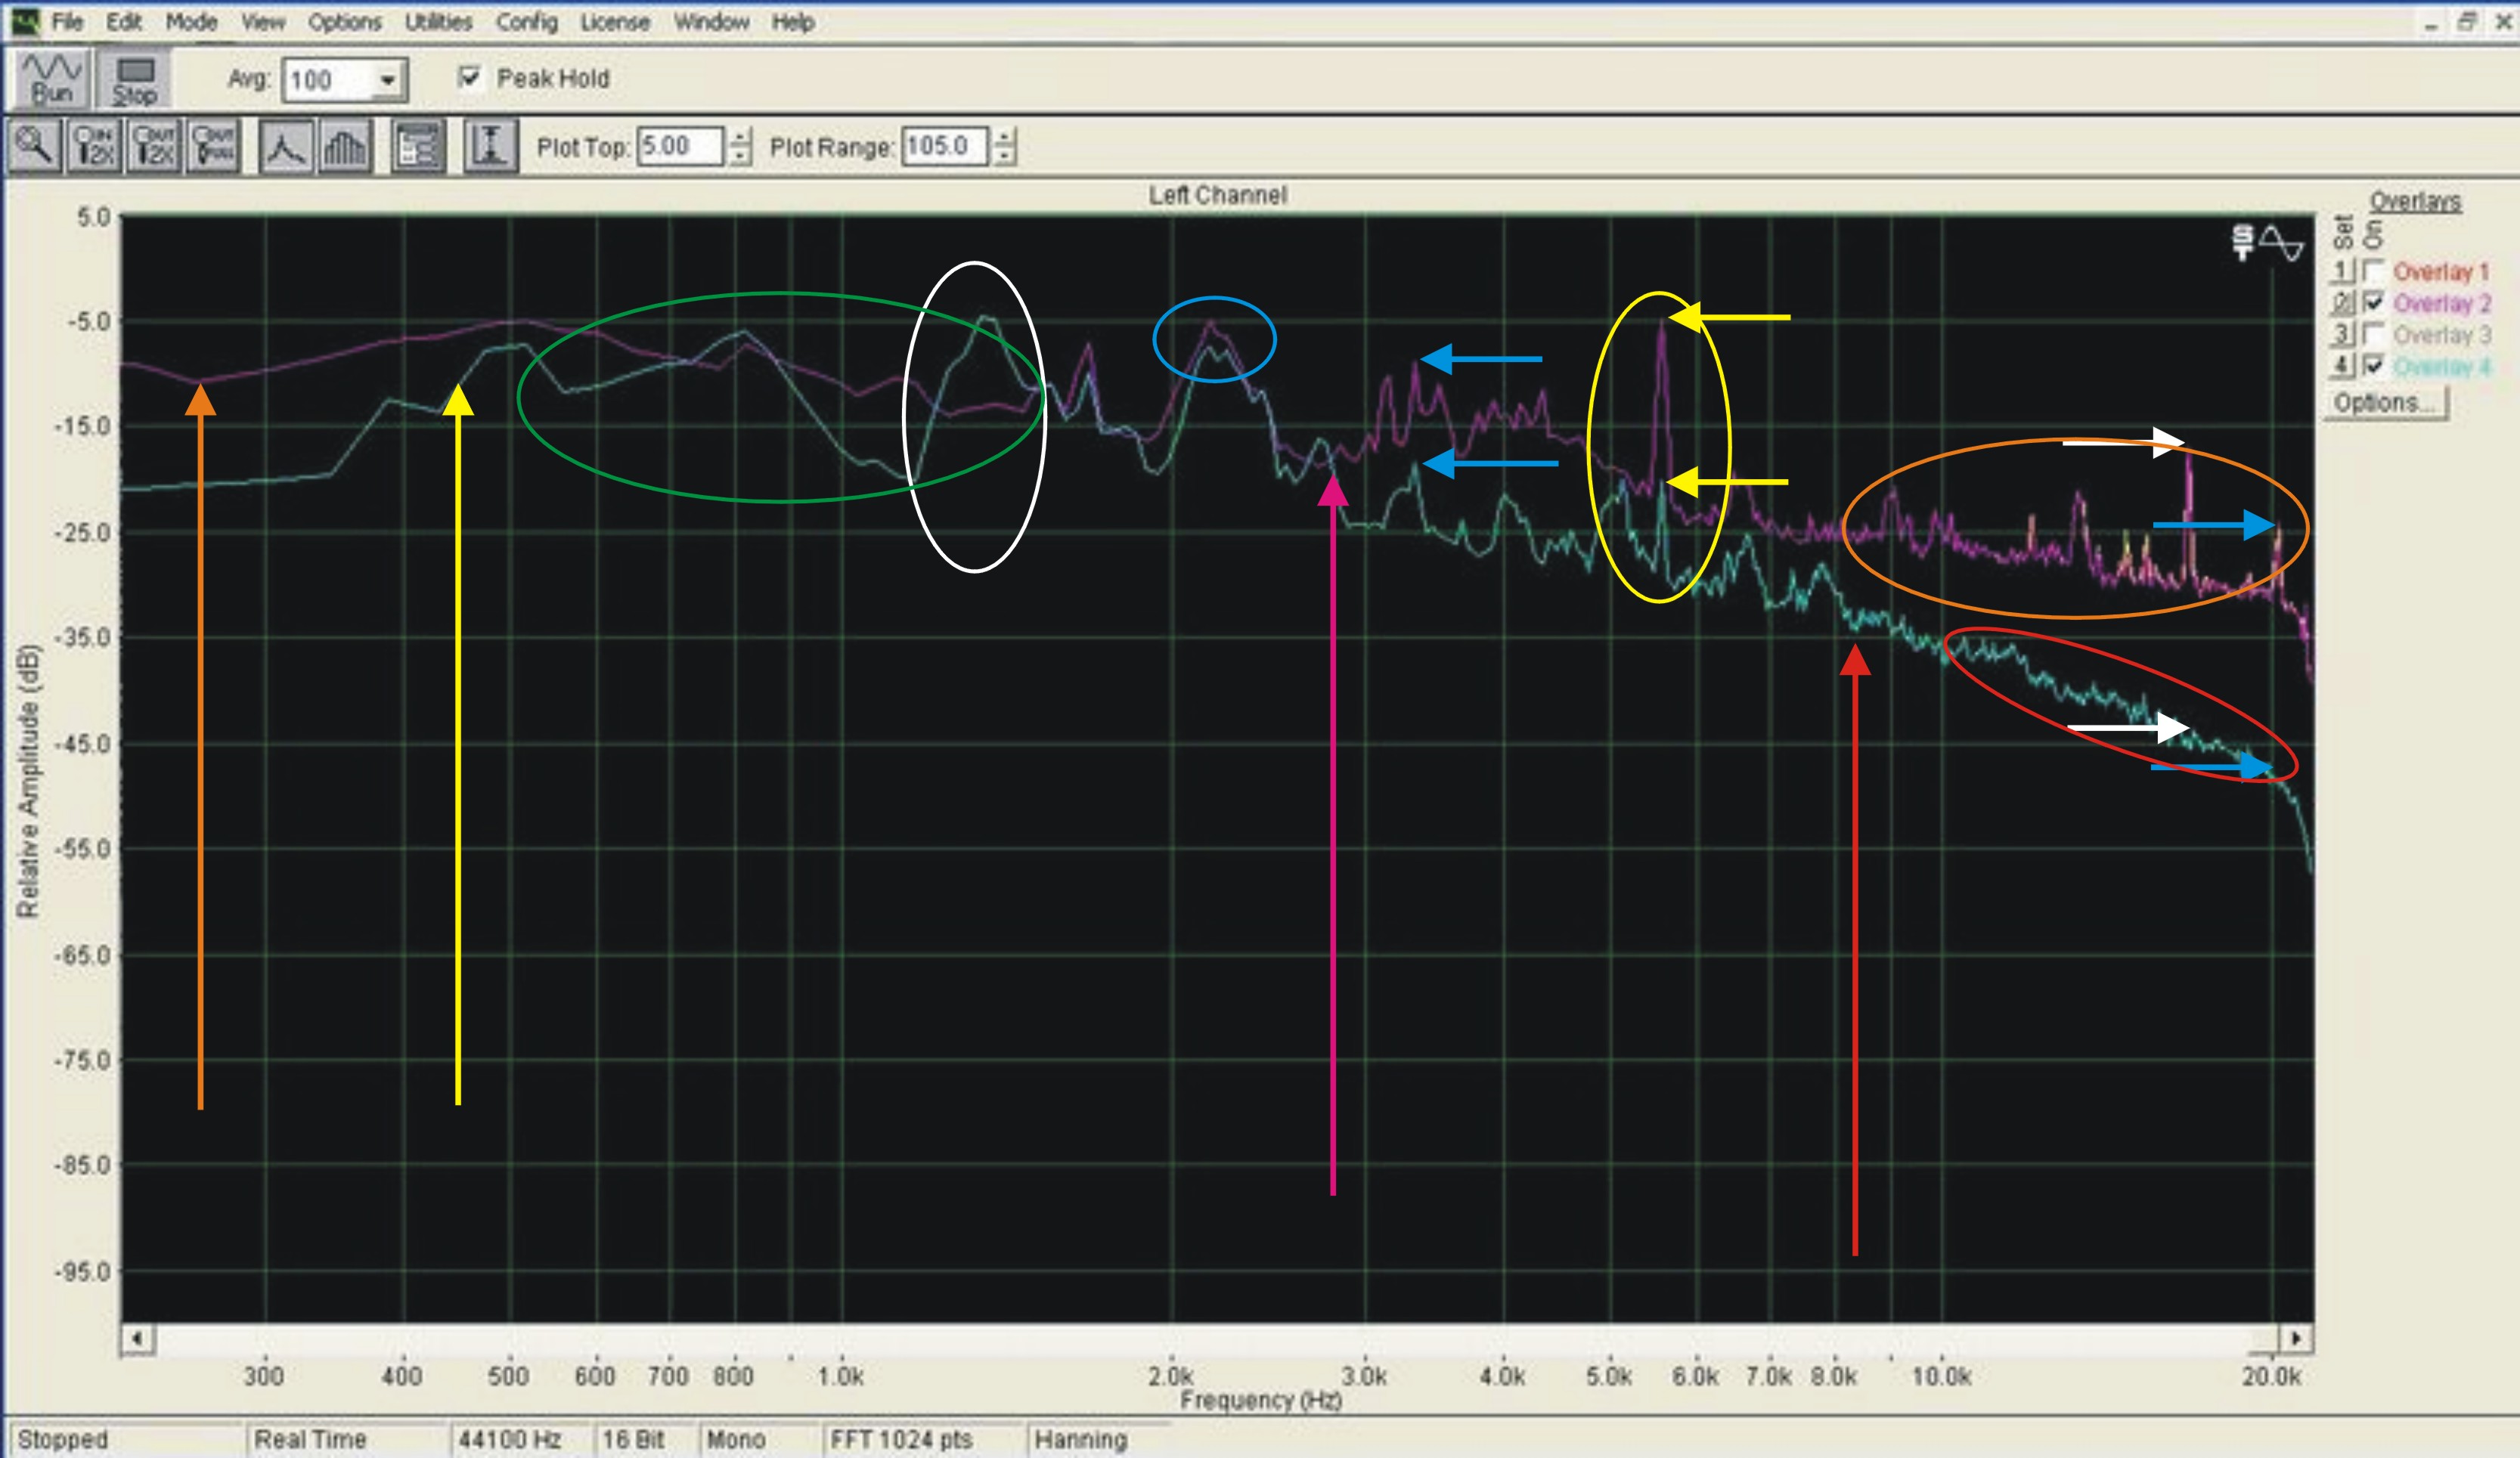Increase Plot Range with up arrow
2520x1458 pixels.
click(1005, 137)
